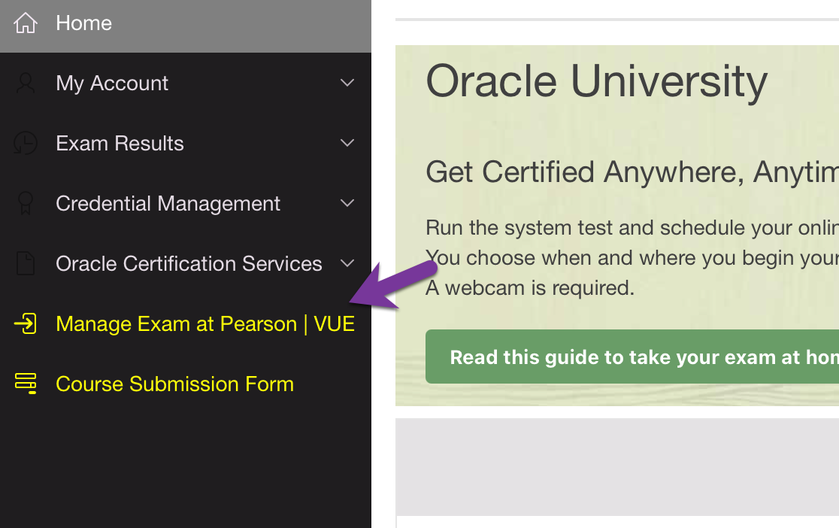Expand the Credential Management chevron
Screen dimensions: 839x528
pos(347,203)
